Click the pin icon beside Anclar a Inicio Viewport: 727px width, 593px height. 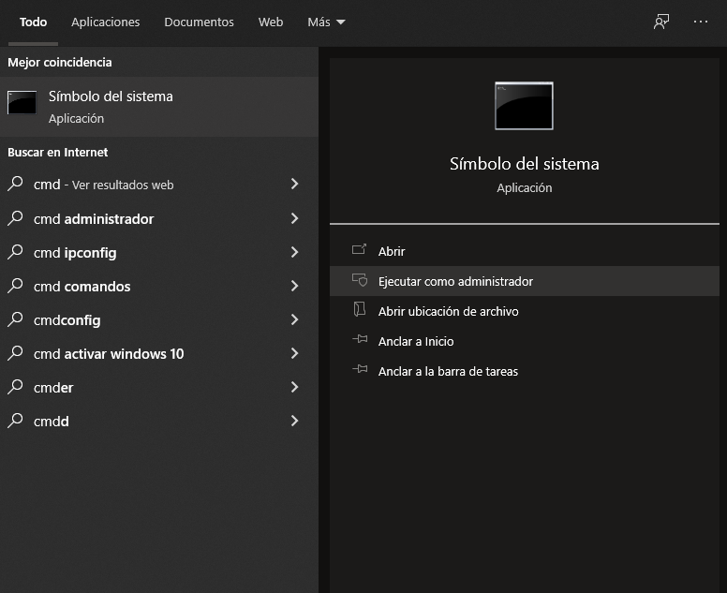tap(359, 341)
